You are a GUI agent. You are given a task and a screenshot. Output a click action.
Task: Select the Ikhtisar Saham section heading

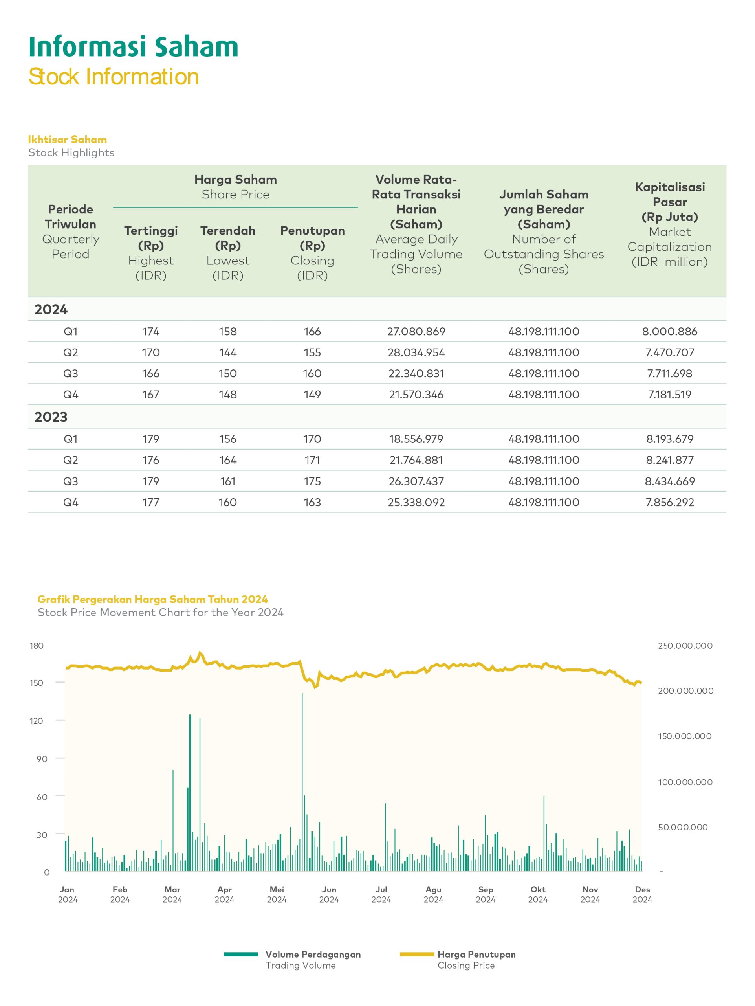click(67, 140)
